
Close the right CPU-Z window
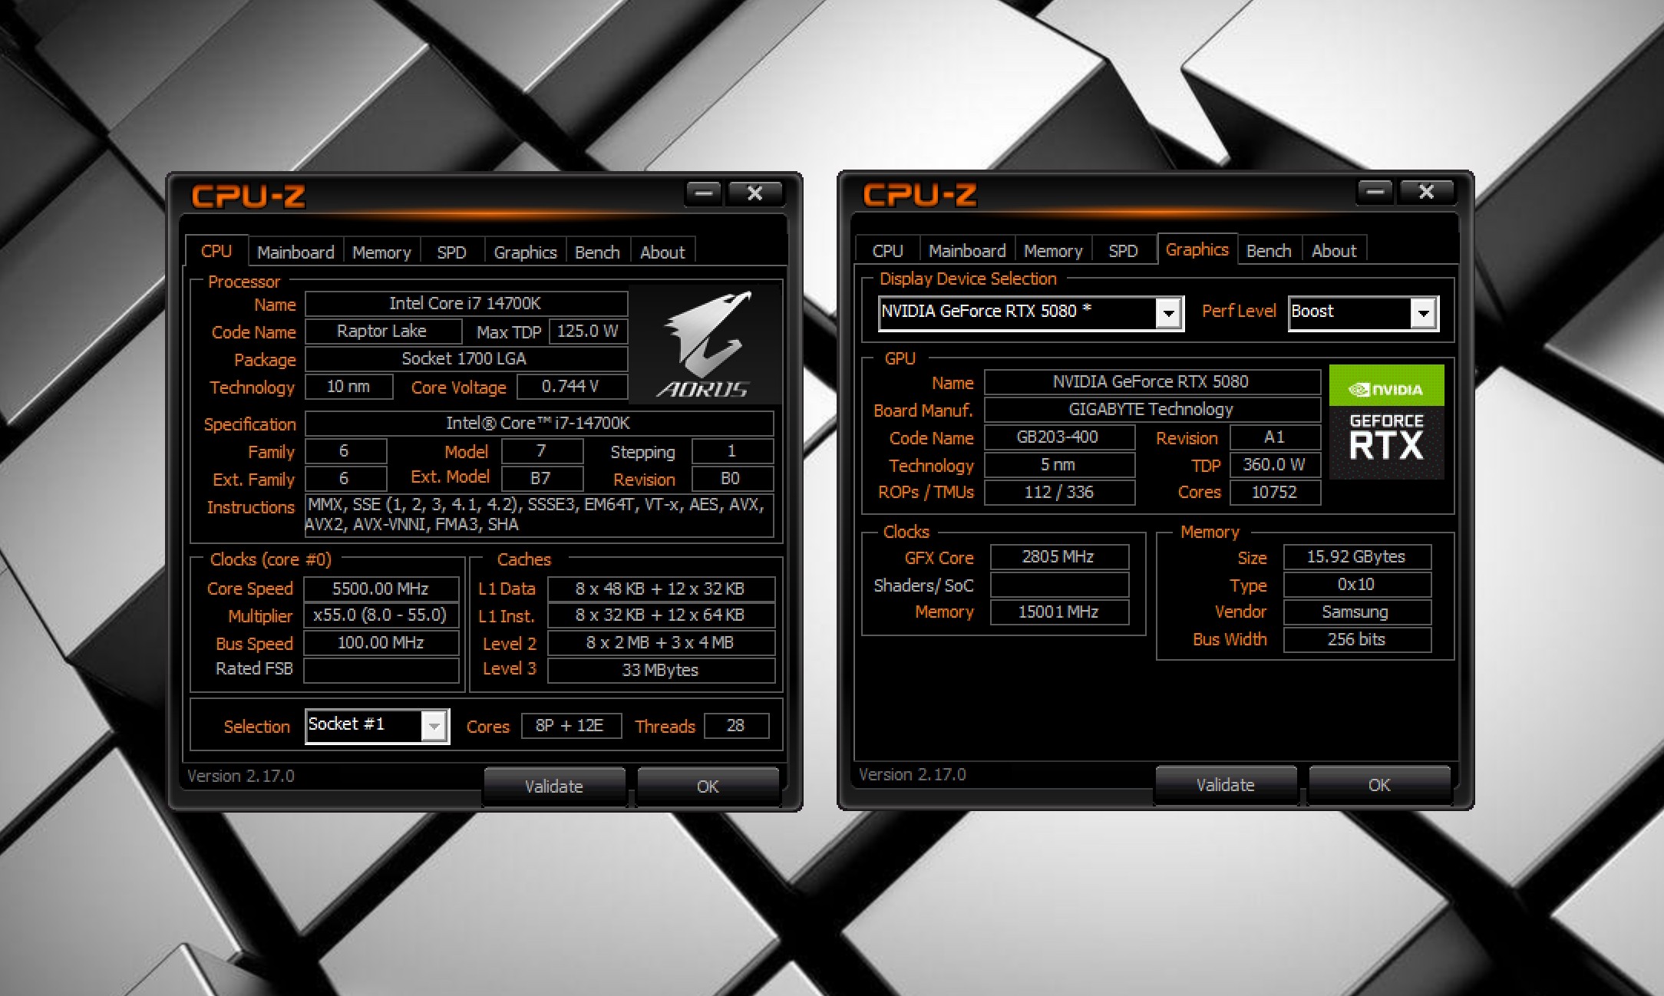point(1427,192)
